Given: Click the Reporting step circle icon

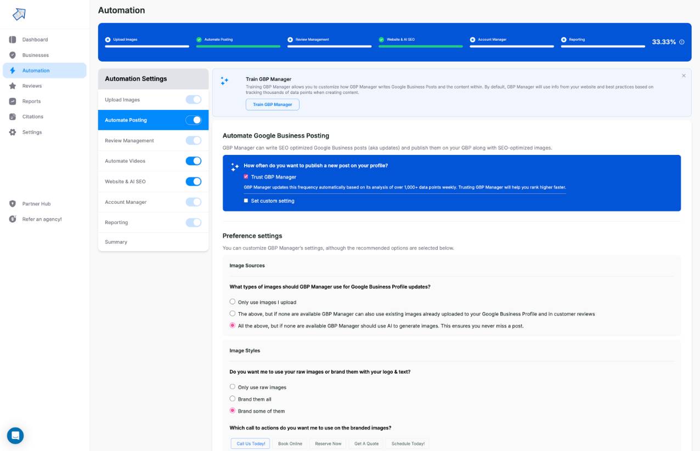Looking at the screenshot, I should 564,40.
